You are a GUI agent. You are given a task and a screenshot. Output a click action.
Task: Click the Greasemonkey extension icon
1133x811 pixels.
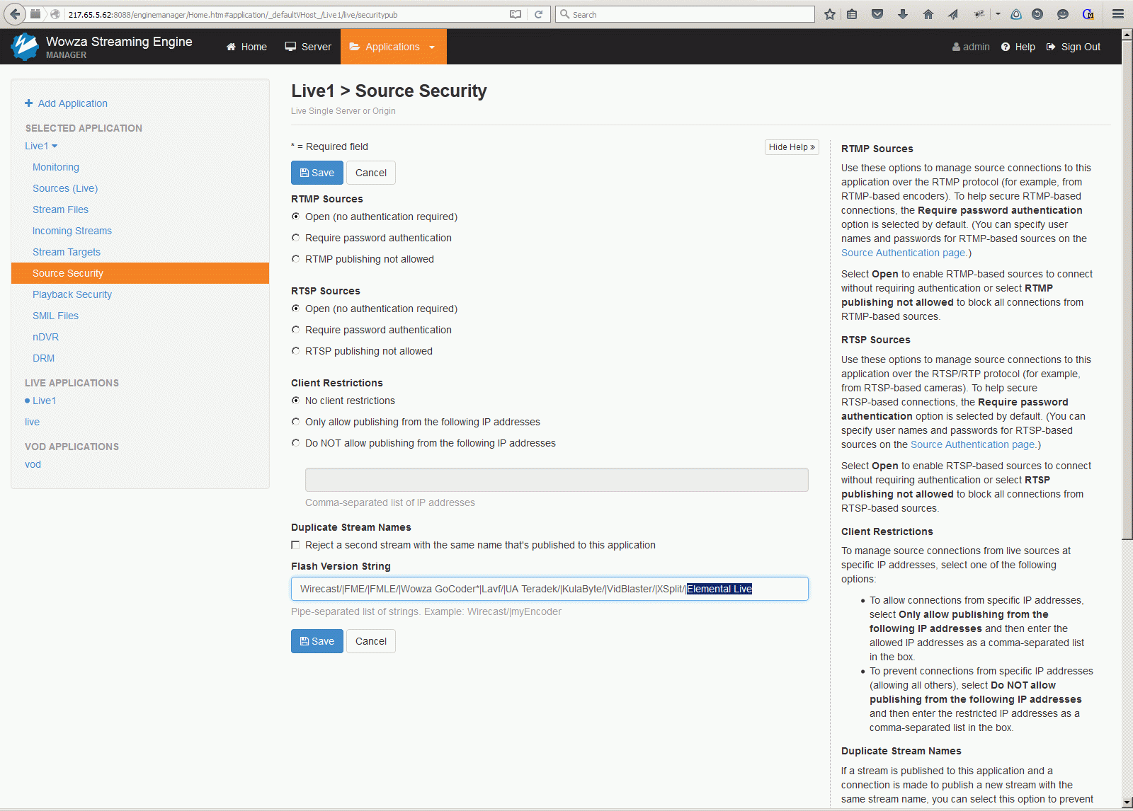pyautogui.click(x=979, y=14)
